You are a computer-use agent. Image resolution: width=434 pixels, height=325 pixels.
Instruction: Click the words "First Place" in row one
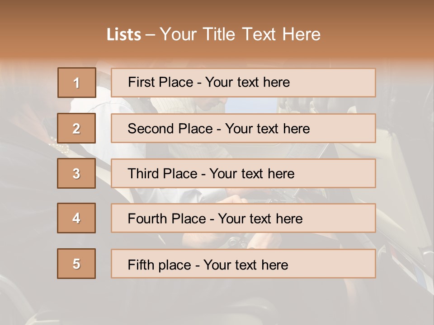[161, 82]
